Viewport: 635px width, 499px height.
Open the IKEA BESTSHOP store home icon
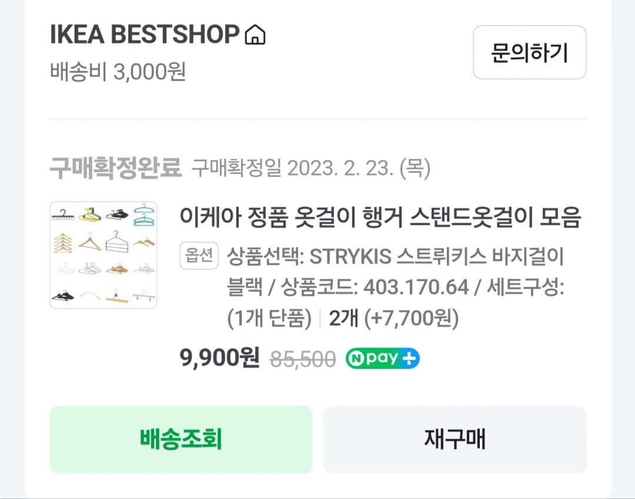tap(255, 35)
